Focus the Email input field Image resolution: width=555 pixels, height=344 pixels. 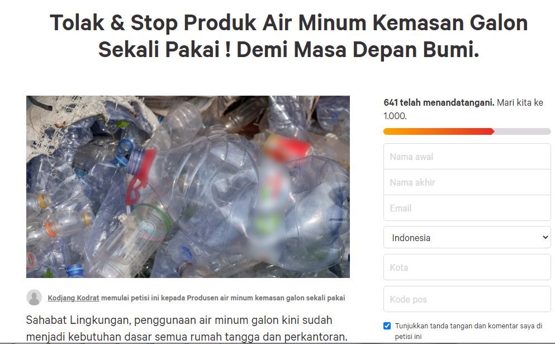click(467, 208)
